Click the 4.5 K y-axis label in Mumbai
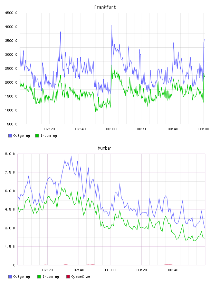210x282 pixels. 10,209
